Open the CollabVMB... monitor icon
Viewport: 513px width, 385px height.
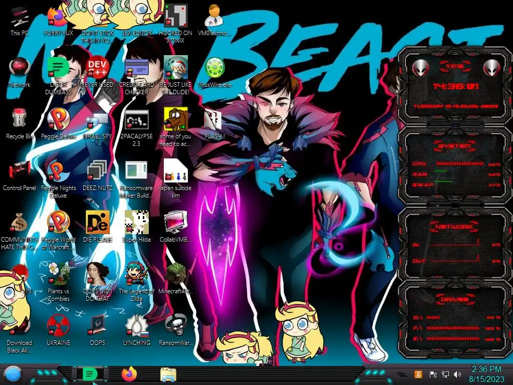click(x=176, y=222)
